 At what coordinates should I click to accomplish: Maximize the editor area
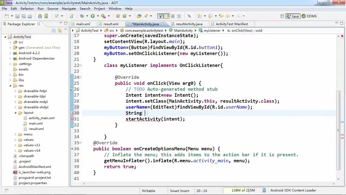point(342,23)
